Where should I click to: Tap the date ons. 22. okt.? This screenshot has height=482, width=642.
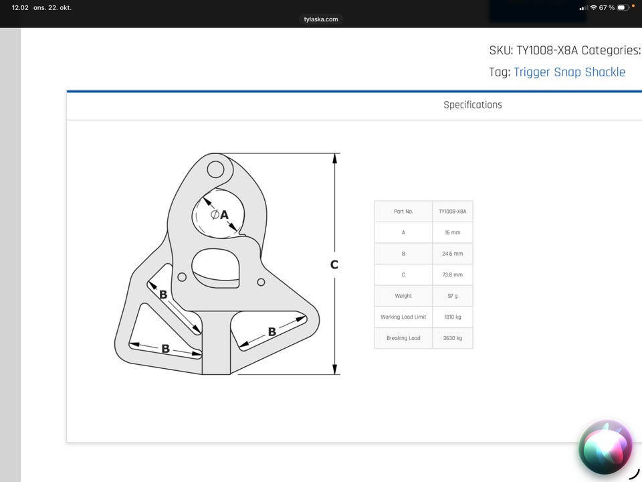(x=52, y=8)
